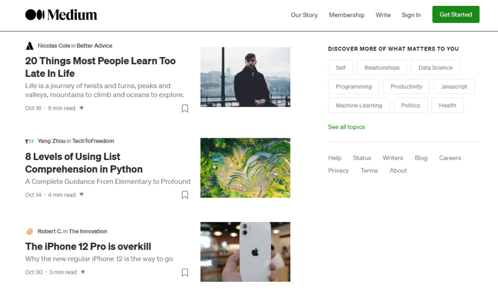Save the List Comprehension in Python story
This screenshot has width=498, height=289.
click(185, 195)
